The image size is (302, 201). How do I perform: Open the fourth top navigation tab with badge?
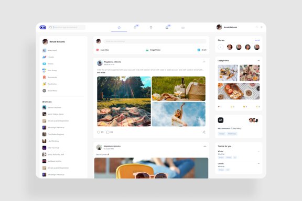[x=167, y=28]
